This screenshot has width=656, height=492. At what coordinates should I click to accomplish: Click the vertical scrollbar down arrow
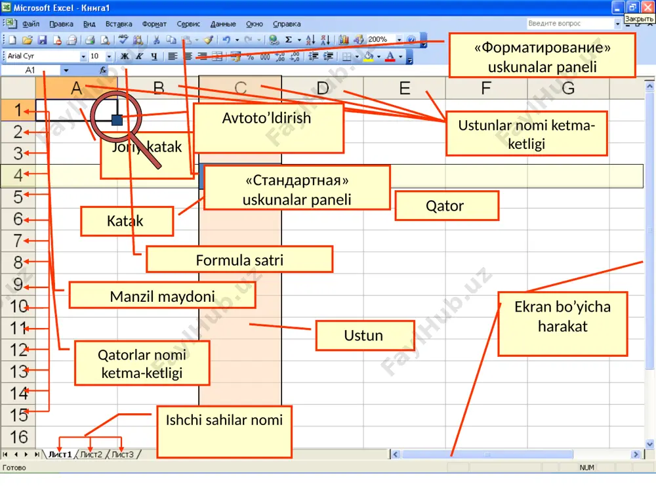pyautogui.click(x=649, y=444)
